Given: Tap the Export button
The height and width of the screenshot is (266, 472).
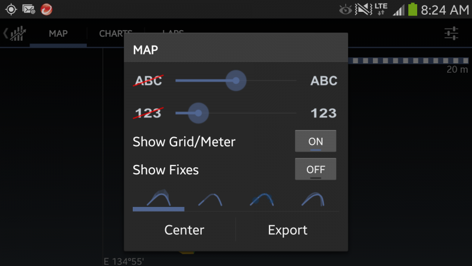Looking at the screenshot, I should [x=287, y=230].
